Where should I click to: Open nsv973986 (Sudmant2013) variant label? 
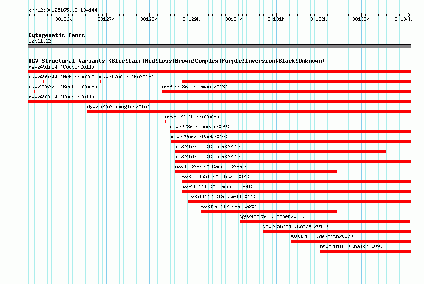pos(195,87)
